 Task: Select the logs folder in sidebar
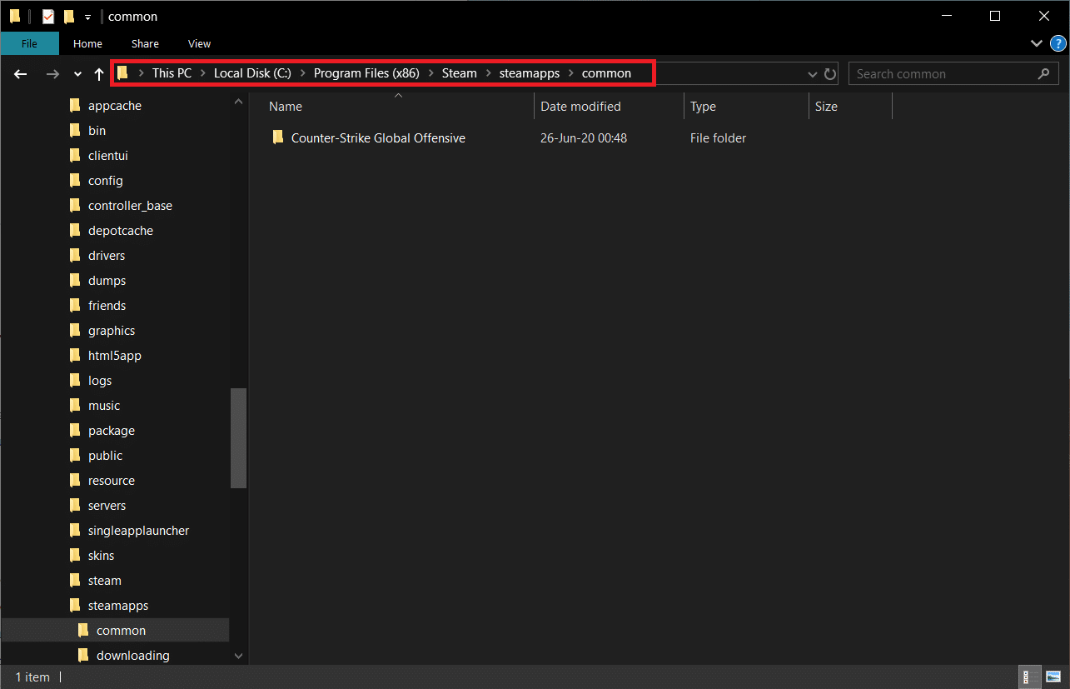click(x=100, y=381)
